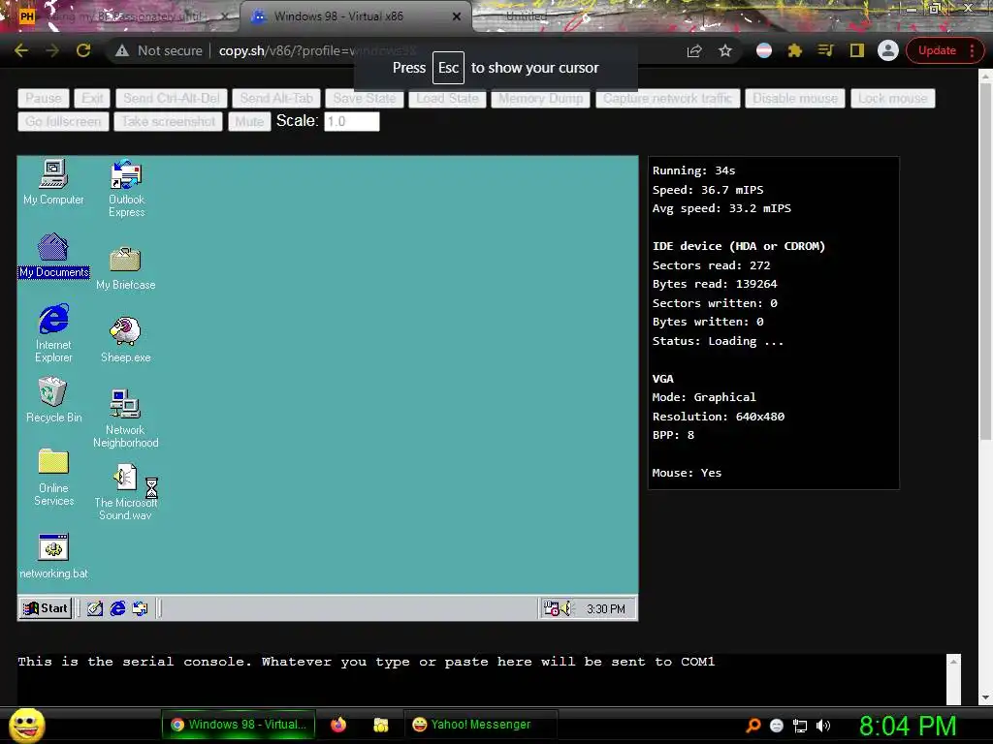993x744 pixels.
Task: Open the browser profile avatar
Action: click(888, 50)
